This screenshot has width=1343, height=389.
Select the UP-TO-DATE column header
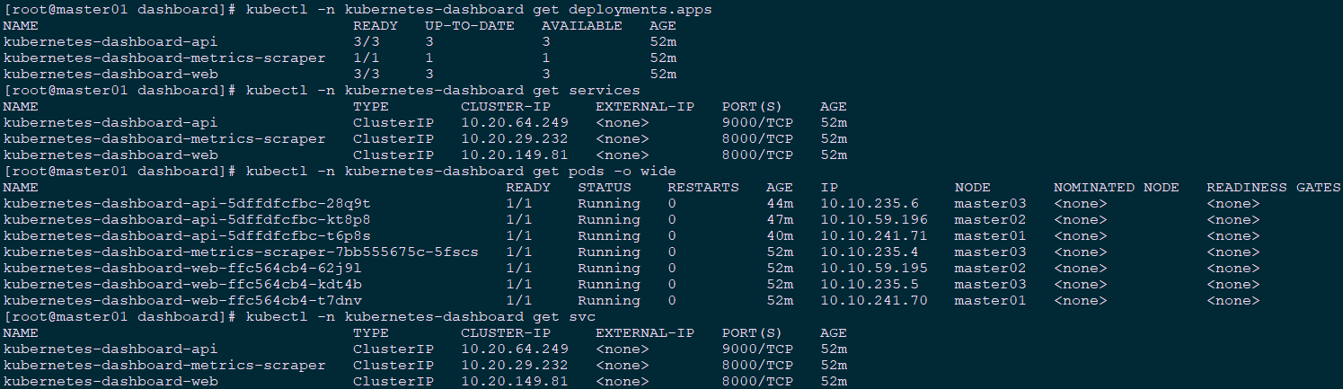tap(470, 25)
